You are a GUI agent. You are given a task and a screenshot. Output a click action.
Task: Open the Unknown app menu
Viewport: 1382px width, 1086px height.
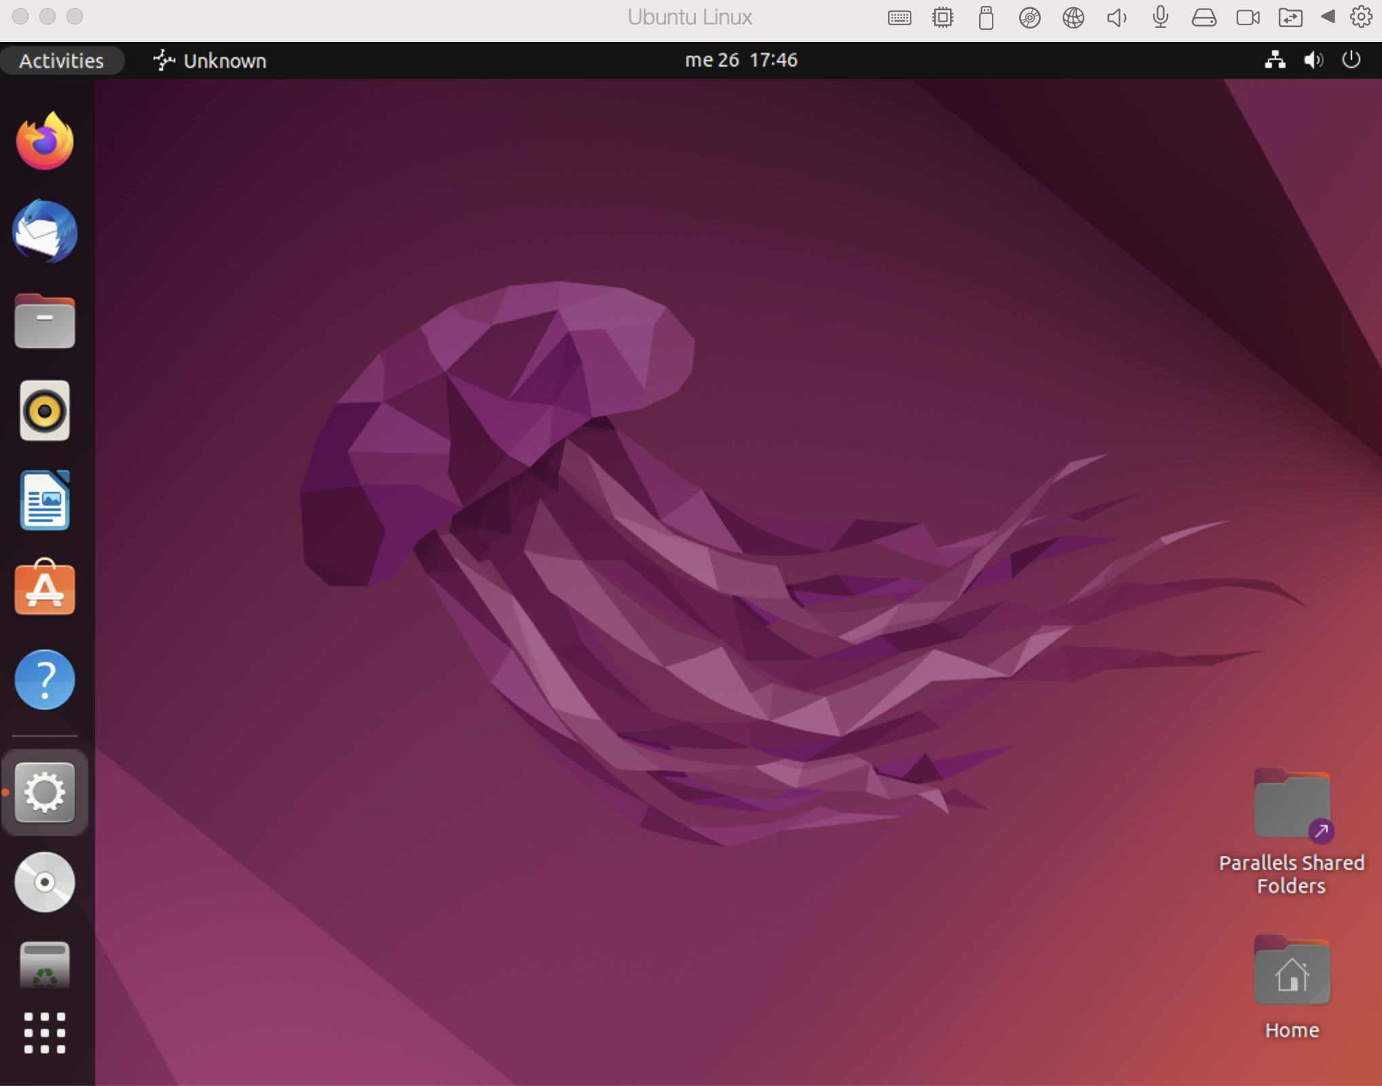[x=211, y=60]
